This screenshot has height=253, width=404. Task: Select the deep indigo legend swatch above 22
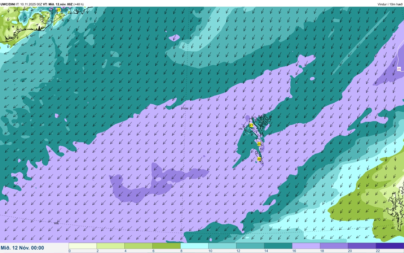pyautogui.click(x=390, y=246)
